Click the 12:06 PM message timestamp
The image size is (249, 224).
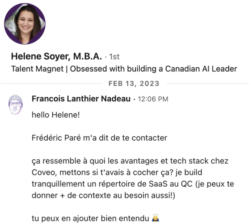click(153, 99)
